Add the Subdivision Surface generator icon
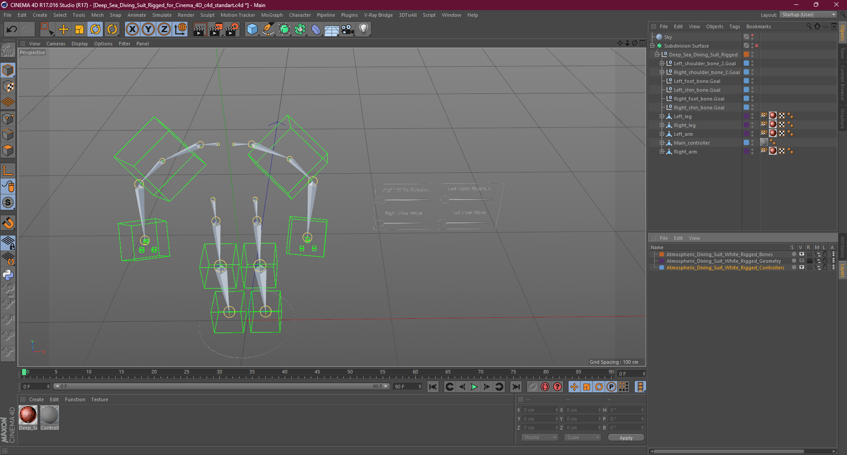The height and width of the screenshot is (455, 847). click(284, 30)
